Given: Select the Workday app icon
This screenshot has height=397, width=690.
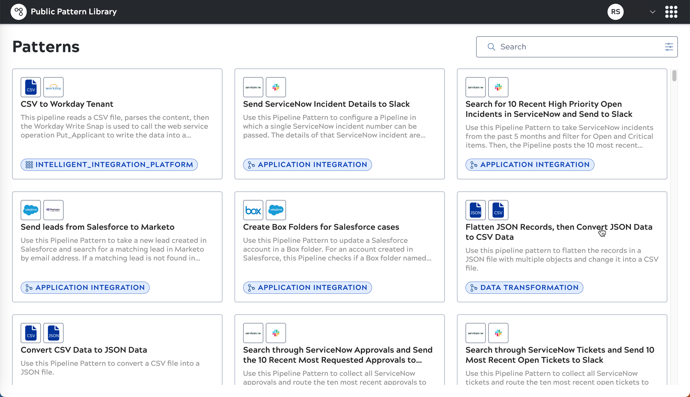Looking at the screenshot, I should 53,87.
